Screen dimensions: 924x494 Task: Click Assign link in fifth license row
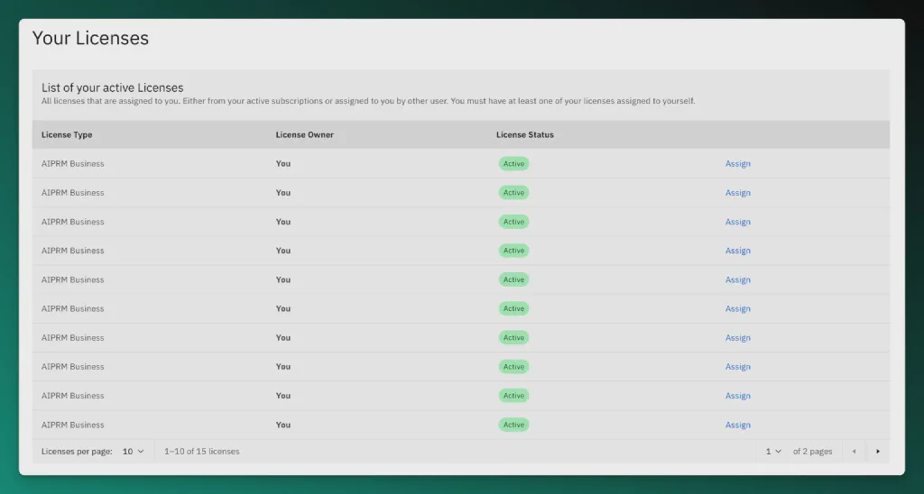(x=737, y=279)
